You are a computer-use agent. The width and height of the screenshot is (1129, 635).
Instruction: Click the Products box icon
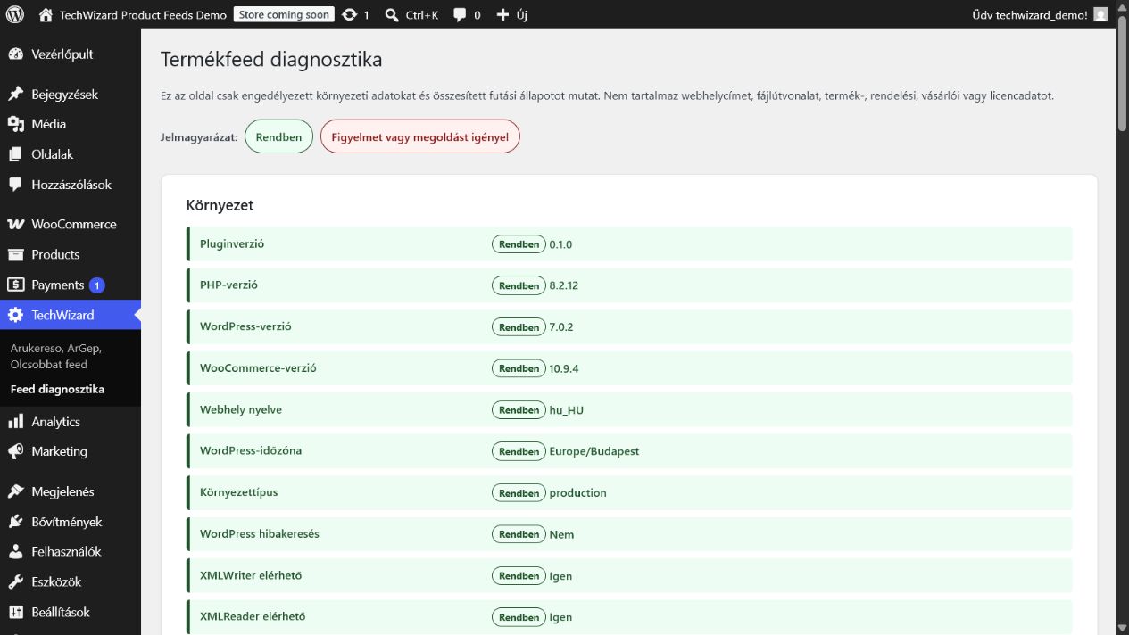[15, 255]
